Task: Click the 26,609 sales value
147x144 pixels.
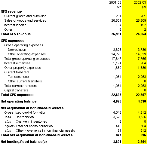Action: pos(141,20)
